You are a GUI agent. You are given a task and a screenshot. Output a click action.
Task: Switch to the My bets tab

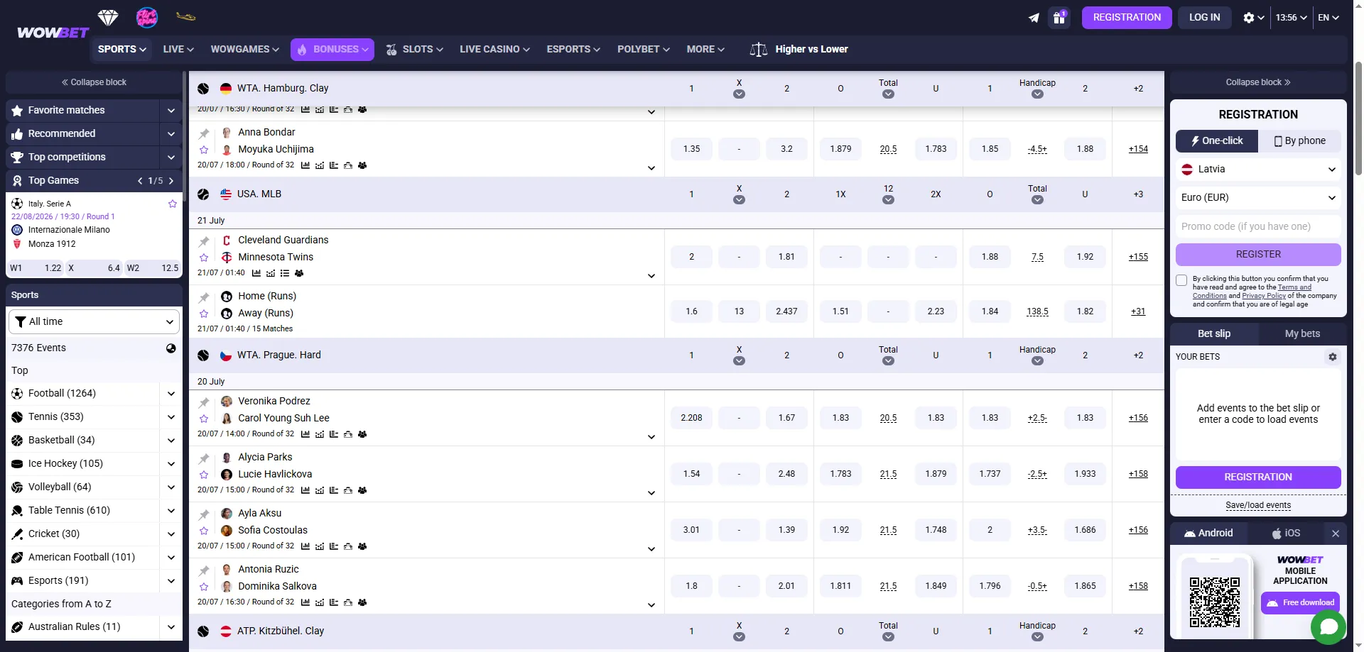coord(1302,333)
